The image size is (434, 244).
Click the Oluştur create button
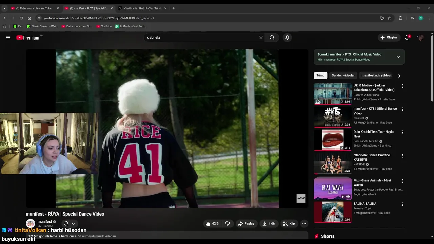pos(389,38)
